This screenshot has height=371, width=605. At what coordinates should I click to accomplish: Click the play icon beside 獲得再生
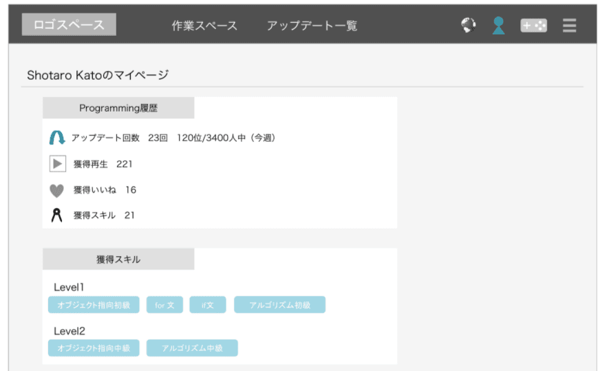point(57,164)
